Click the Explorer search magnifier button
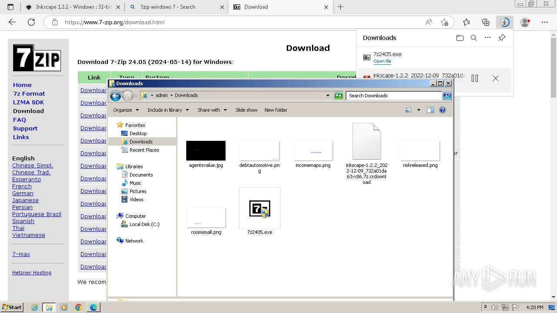Screen dimensions: 557x313 (x=447, y=96)
